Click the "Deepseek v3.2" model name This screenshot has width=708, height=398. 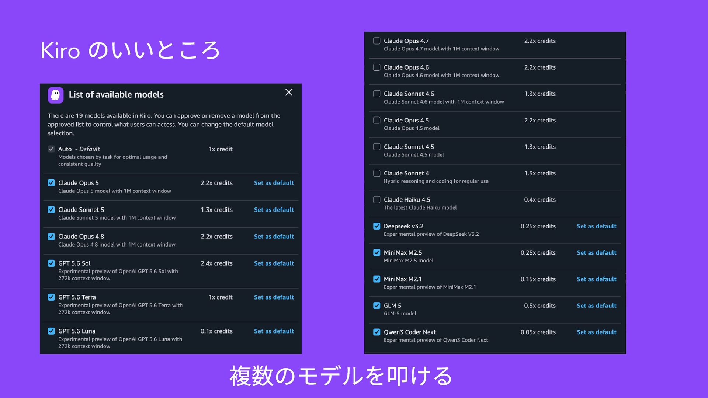pyautogui.click(x=403, y=226)
